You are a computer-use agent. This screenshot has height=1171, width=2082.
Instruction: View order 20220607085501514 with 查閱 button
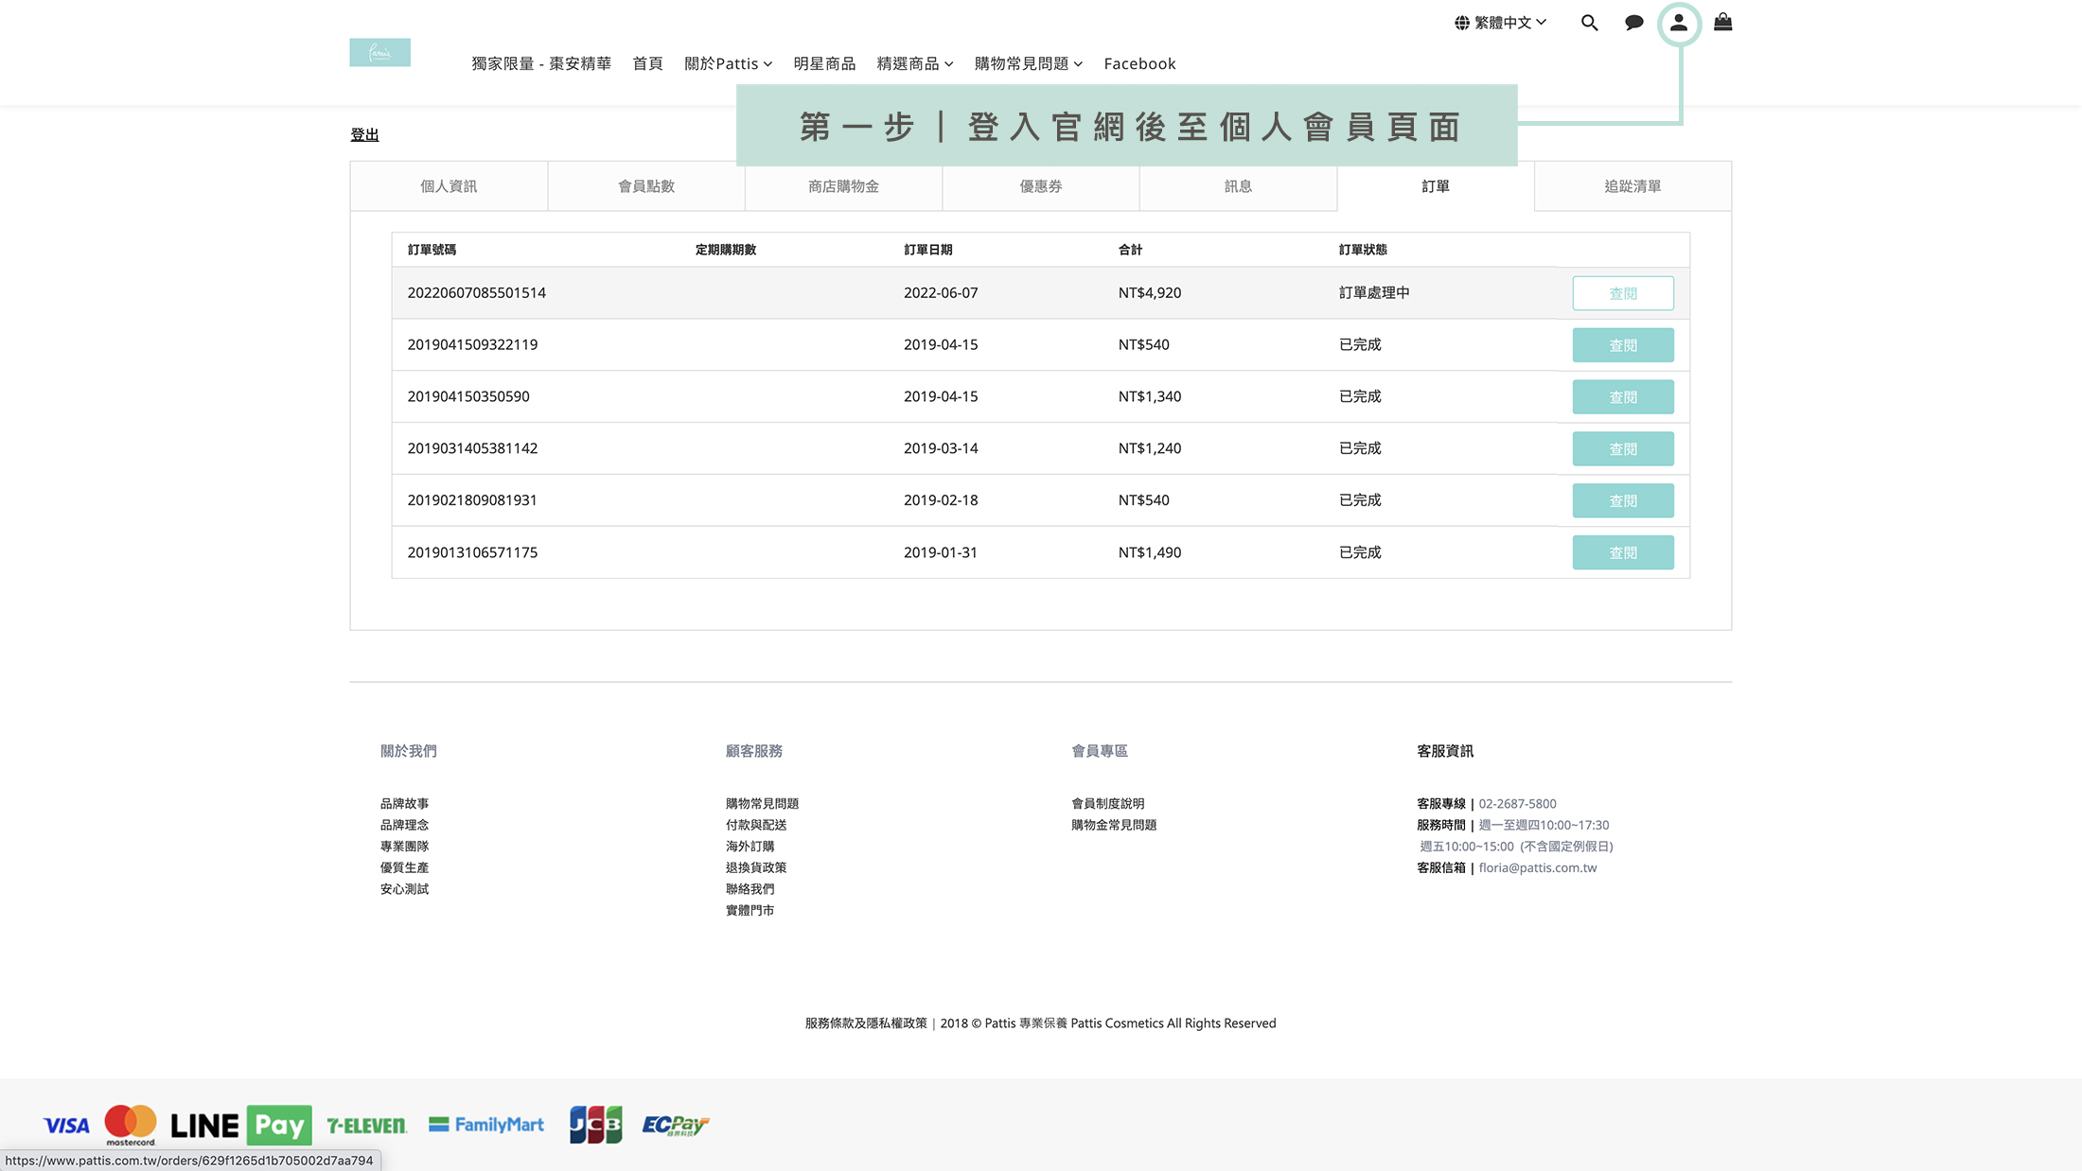[x=1622, y=293]
